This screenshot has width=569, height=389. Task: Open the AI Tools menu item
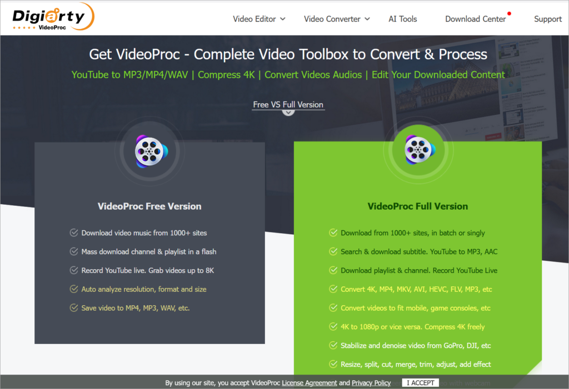point(402,19)
